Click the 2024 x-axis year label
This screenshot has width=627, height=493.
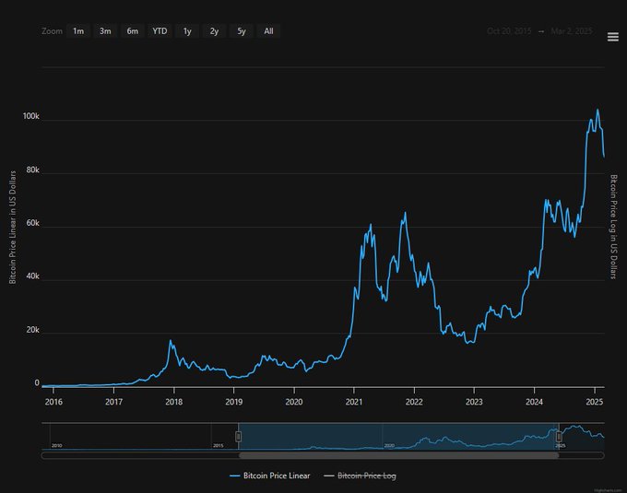coord(534,402)
